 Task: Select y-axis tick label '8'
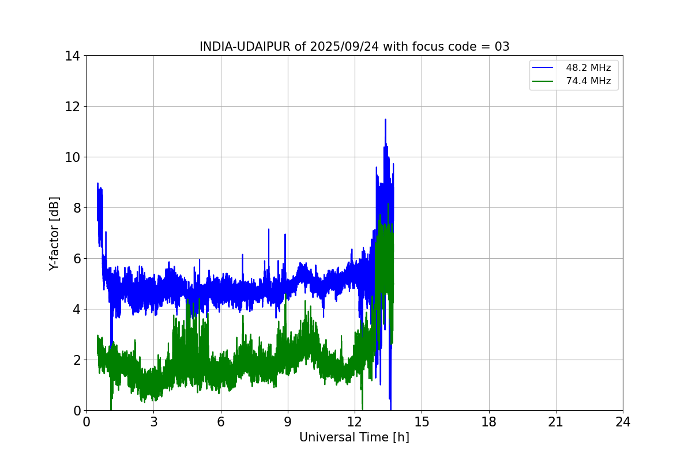76,208
